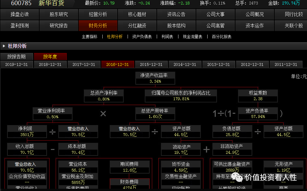Select the 2015-12-31 period tab
Screen dimensions: 307x191
(151, 64)
